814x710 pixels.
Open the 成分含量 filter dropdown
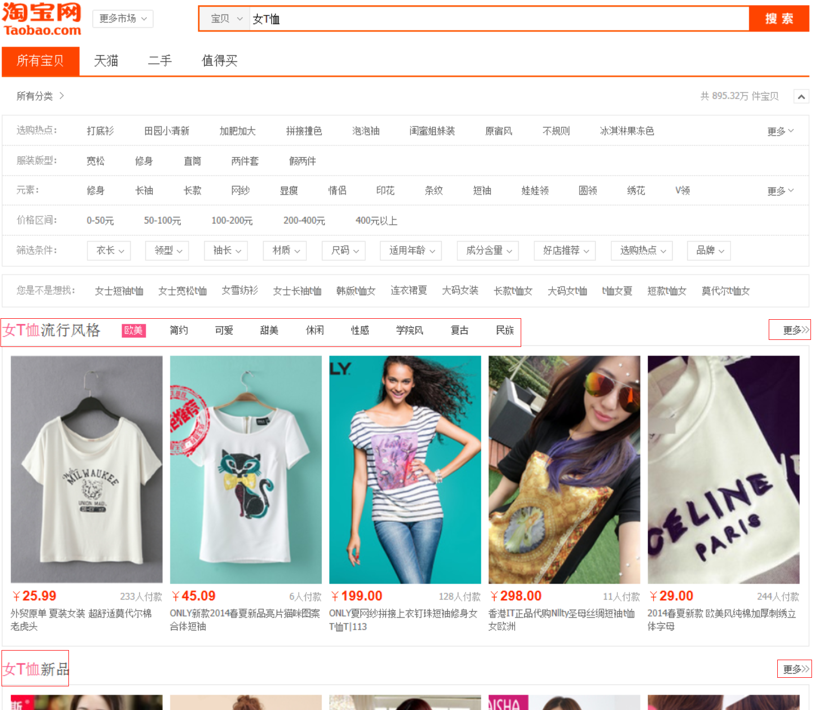coord(488,250)
